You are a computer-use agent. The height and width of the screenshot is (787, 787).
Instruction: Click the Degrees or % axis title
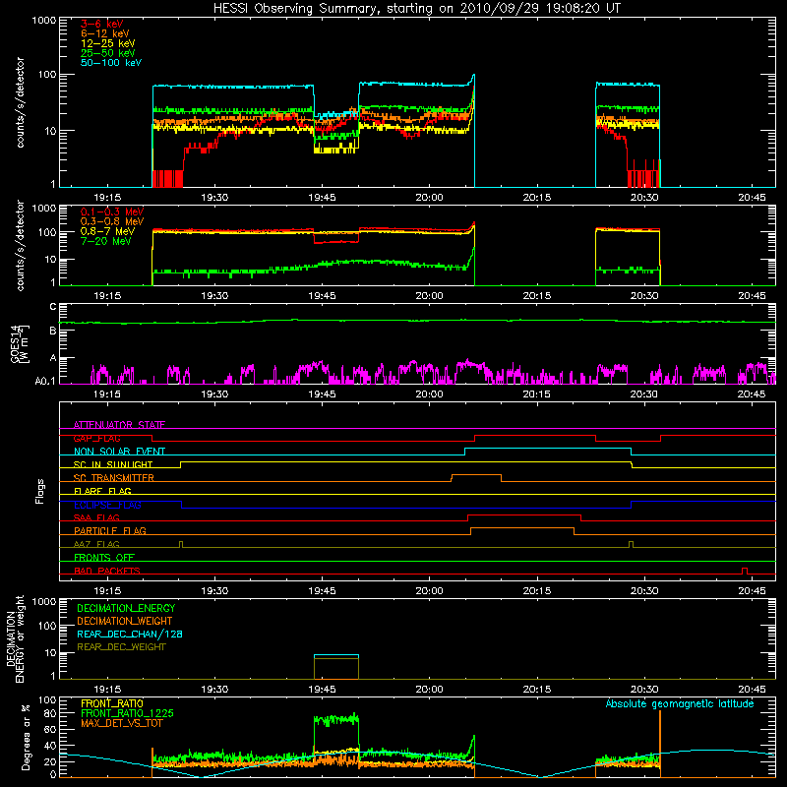(x=26, y=737)
